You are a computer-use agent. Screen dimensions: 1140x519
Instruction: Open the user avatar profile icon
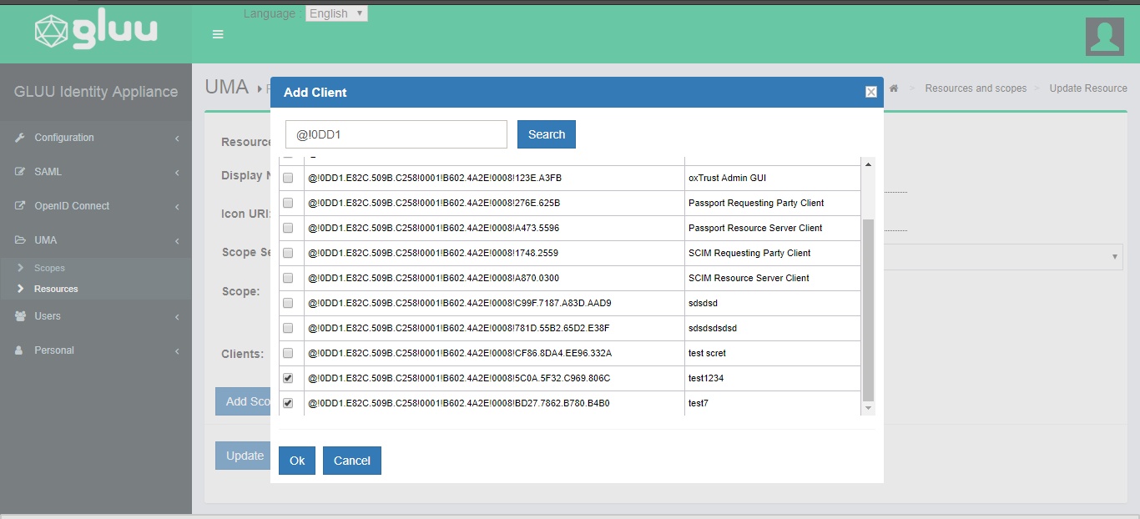[x=1104, y=37]
